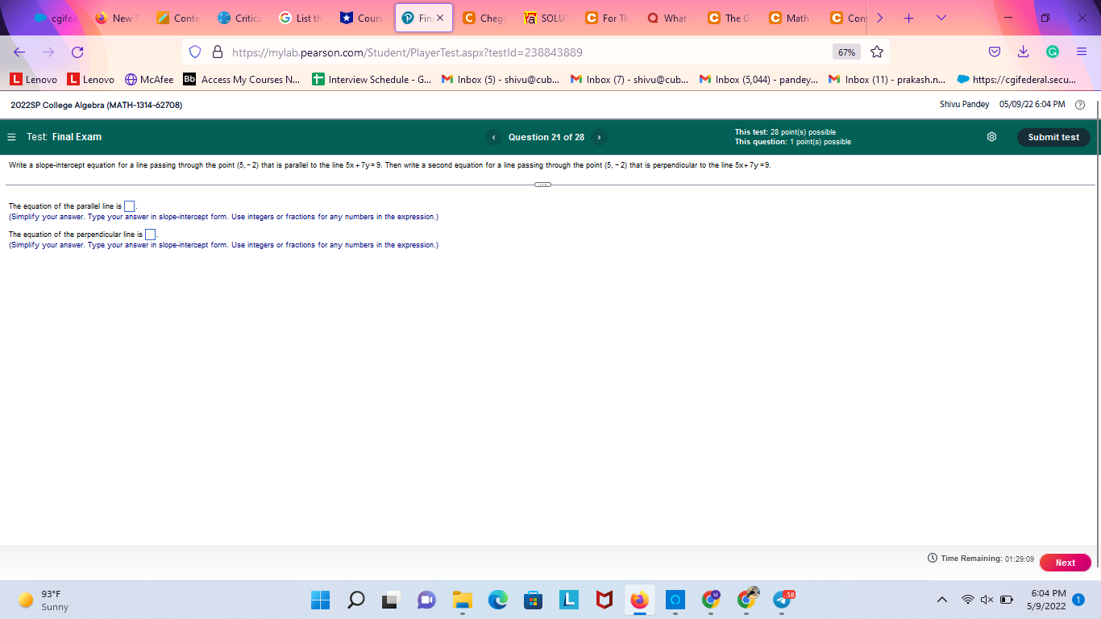The image size is (1101, 619).
Task: Show the tracking protection shield info
Action: point(194,52)
